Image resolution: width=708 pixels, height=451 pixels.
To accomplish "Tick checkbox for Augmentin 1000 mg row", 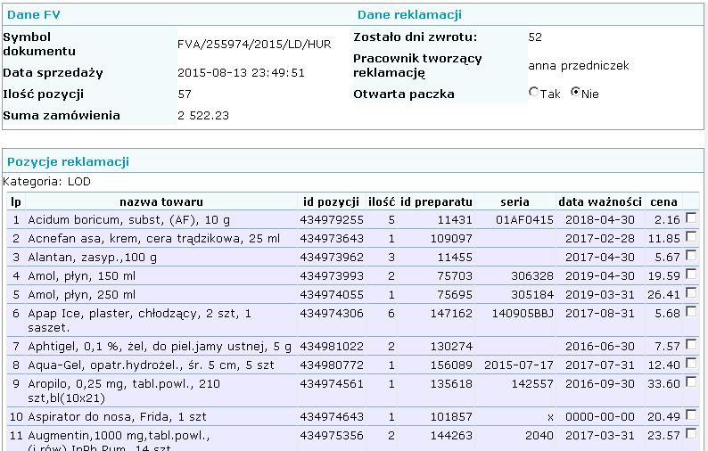I will click(x=691, y=433).
